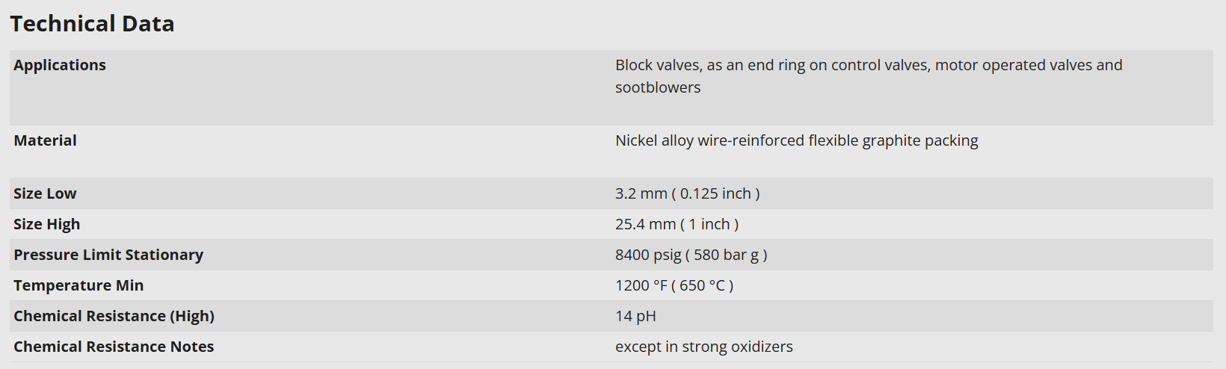
Task: Click the except in strong oxidizers note
Action: pyautogui.click(x=703, y=347)
